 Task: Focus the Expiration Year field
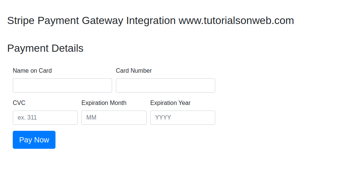pyautogui.click(x=183, y=118)
